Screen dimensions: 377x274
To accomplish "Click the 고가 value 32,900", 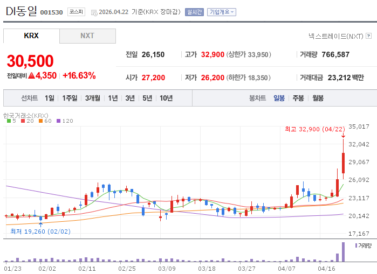I will pyautogui.click(x=213, y=54).
